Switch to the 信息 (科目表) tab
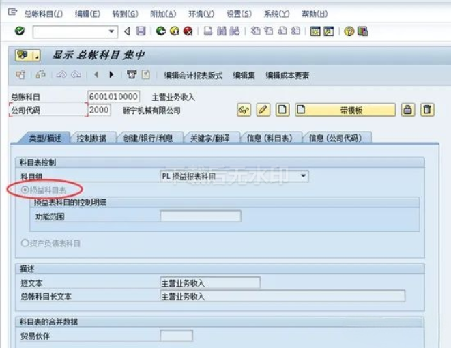451x348 pixels. [x=270, y=138]
